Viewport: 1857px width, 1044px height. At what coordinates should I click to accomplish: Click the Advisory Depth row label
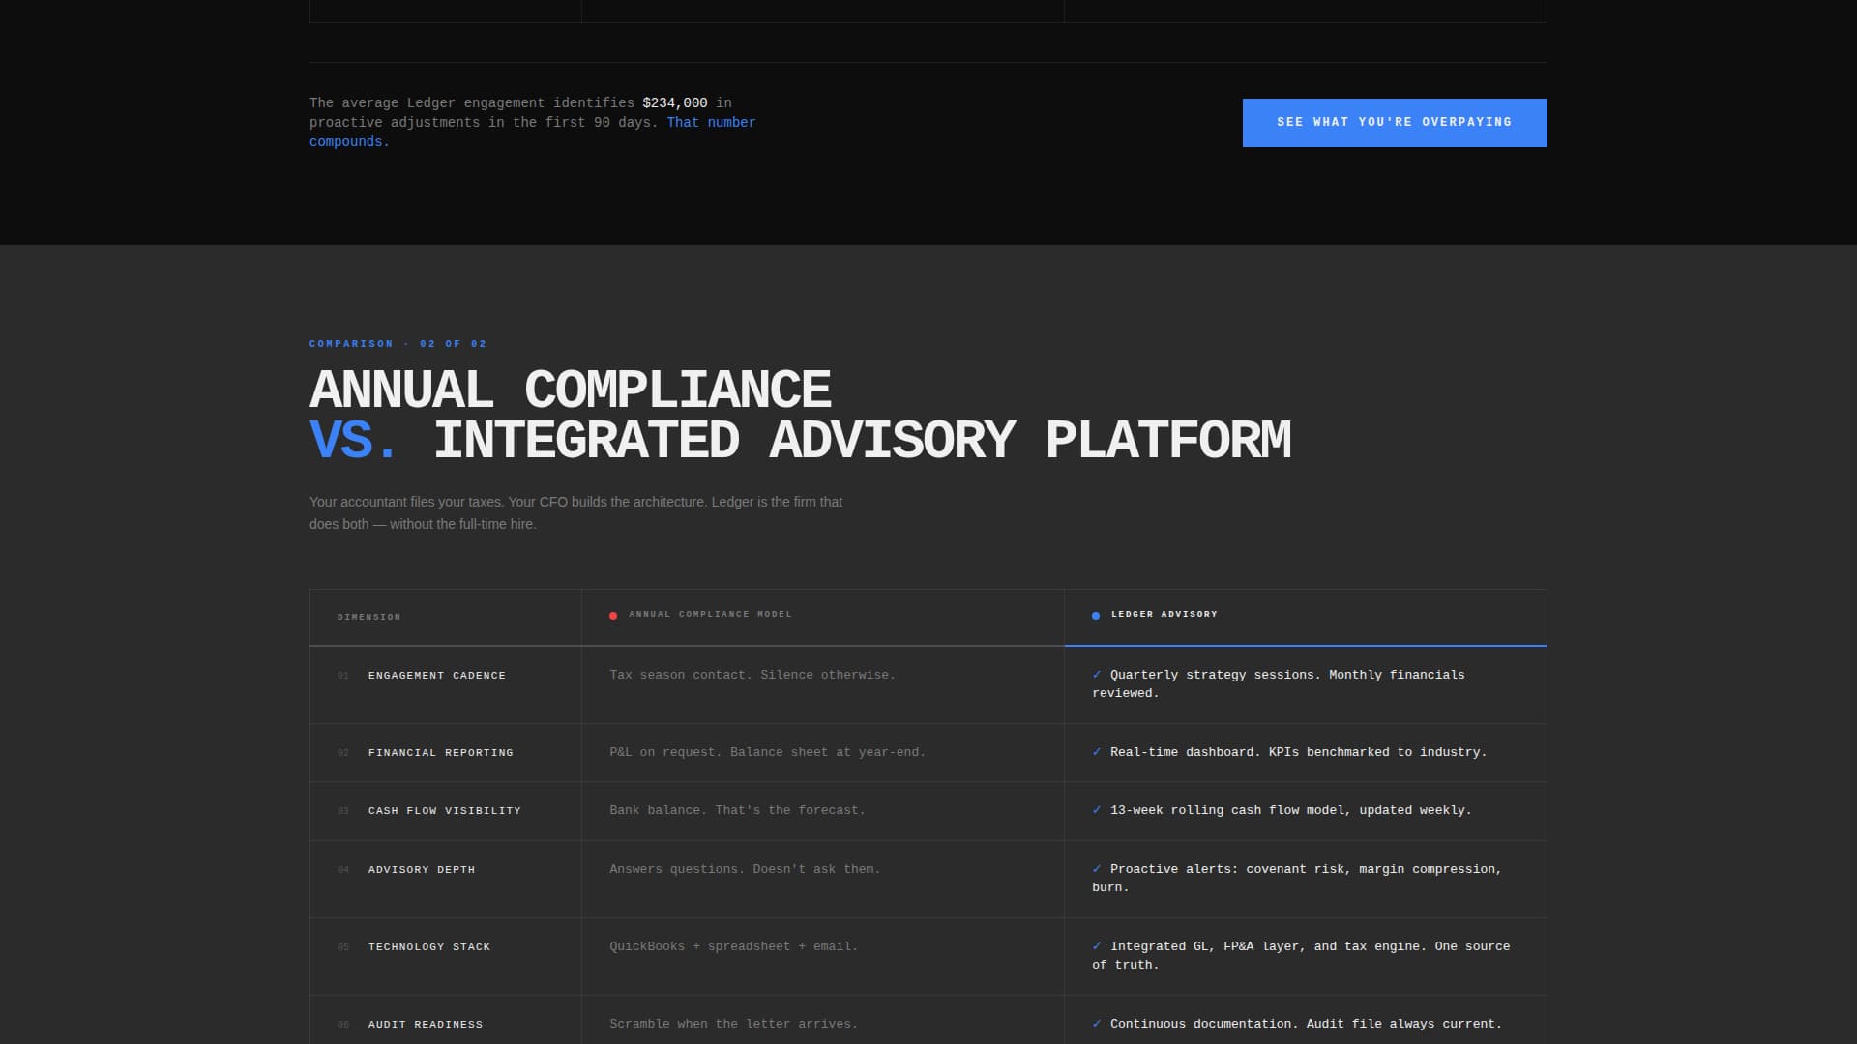(422, 870)
